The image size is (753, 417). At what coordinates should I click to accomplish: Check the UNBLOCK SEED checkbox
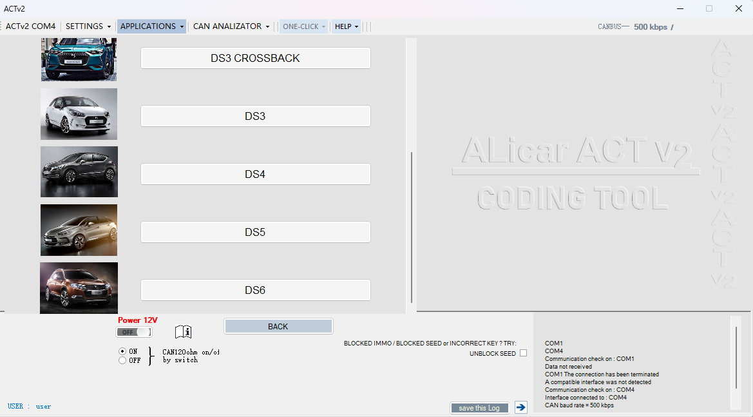(523, 353)
